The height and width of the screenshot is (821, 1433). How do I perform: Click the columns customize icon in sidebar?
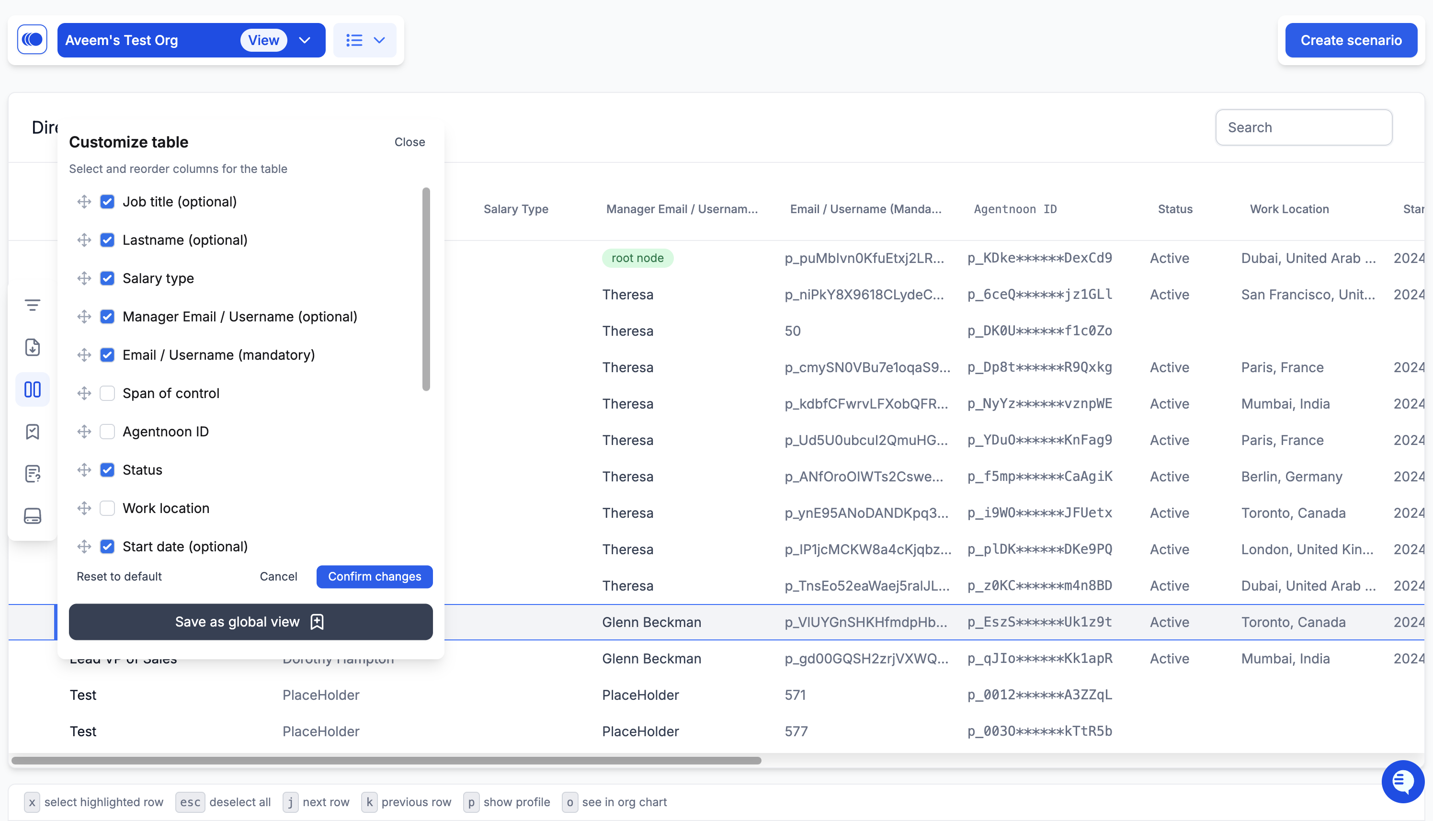coord(32,389)
